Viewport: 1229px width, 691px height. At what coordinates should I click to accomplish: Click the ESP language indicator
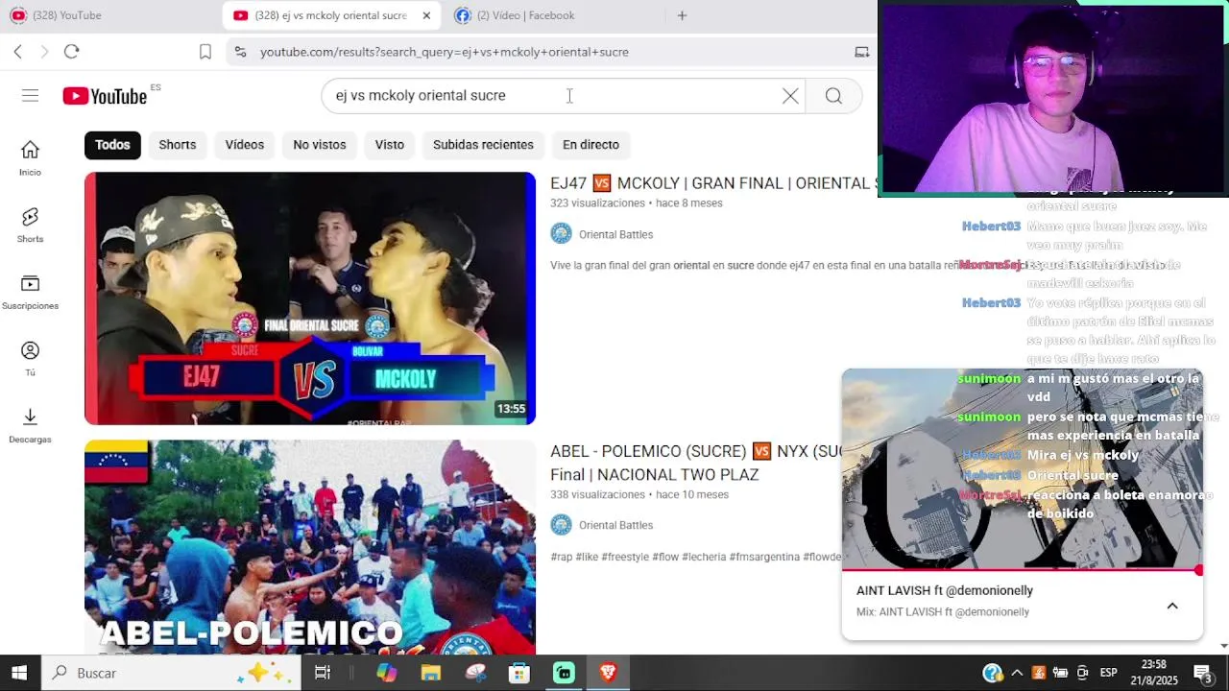coord(1108,673)
